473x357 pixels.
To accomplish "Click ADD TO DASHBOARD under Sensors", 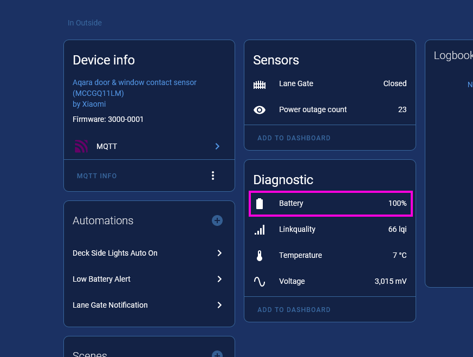I will [x=294, y=138].
